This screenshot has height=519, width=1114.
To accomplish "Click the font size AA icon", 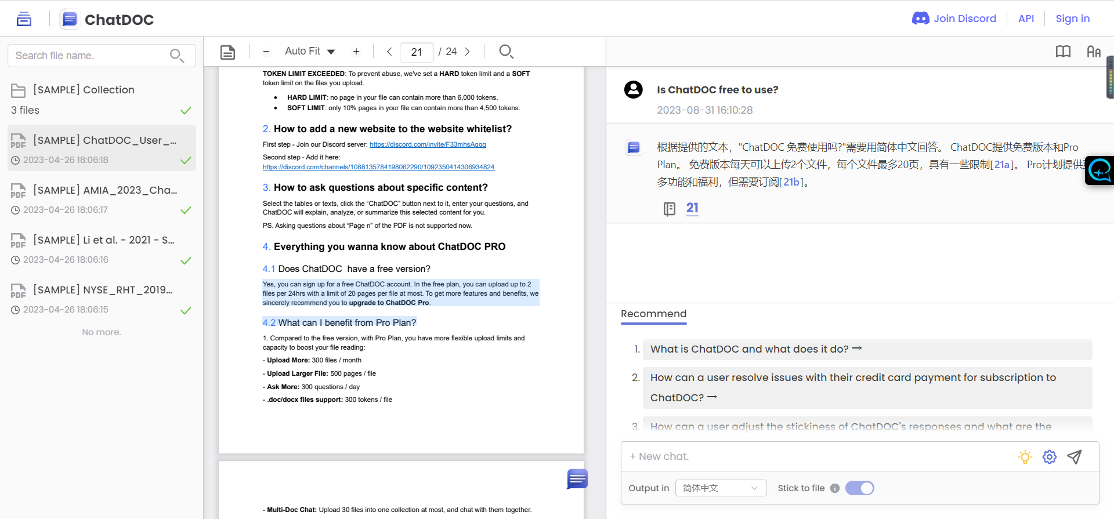I will (x=1093, y=52).
